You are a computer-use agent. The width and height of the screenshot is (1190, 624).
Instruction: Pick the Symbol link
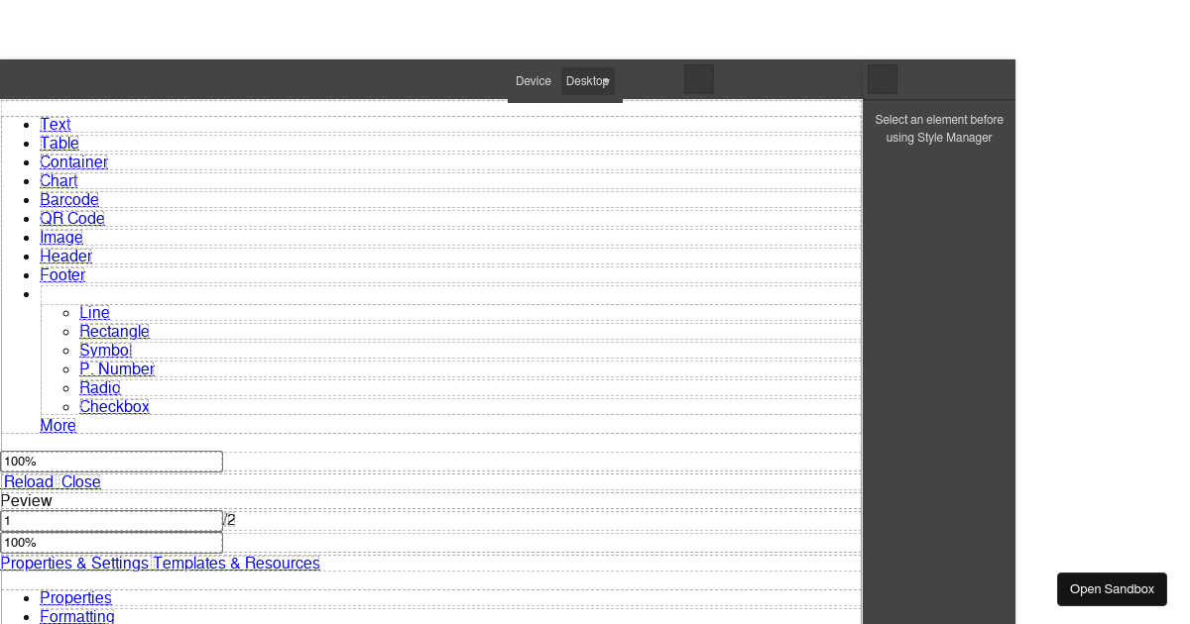105,351
